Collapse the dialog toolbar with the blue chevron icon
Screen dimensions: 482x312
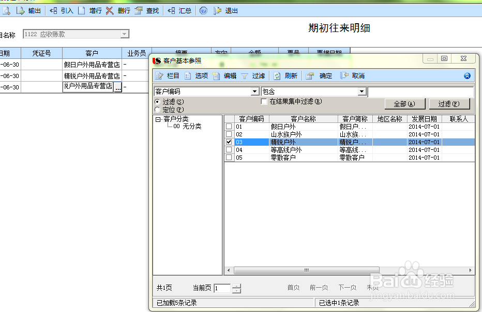467,76
